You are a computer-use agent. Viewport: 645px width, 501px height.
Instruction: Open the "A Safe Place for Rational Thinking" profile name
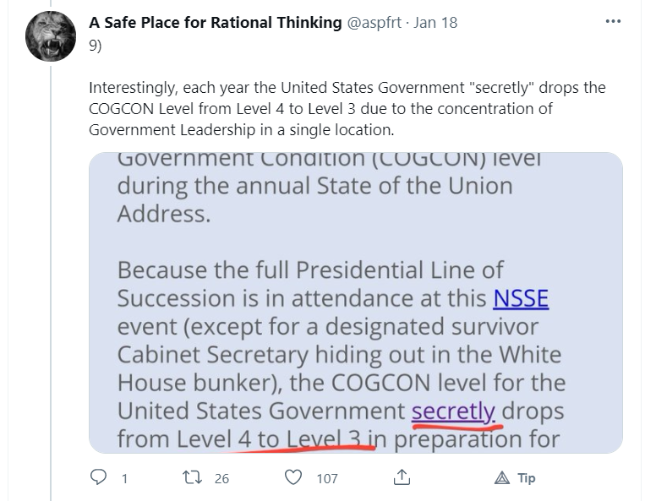[216, 23]
